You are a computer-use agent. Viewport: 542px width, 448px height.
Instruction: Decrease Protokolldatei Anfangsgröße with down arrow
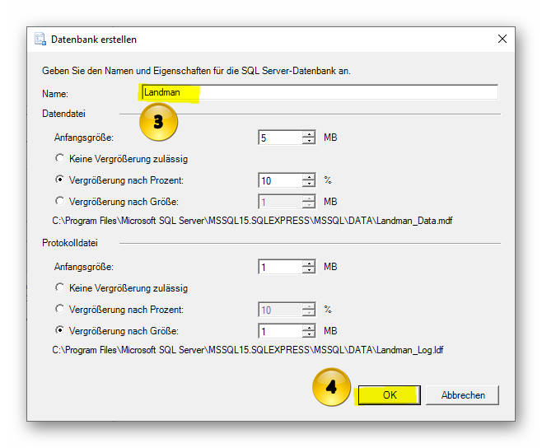309,271
